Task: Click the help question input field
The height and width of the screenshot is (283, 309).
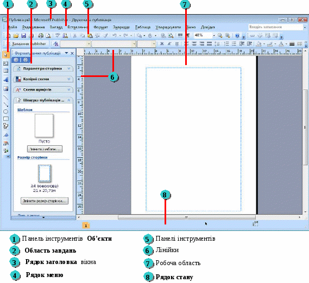Action: click(275, 27)
